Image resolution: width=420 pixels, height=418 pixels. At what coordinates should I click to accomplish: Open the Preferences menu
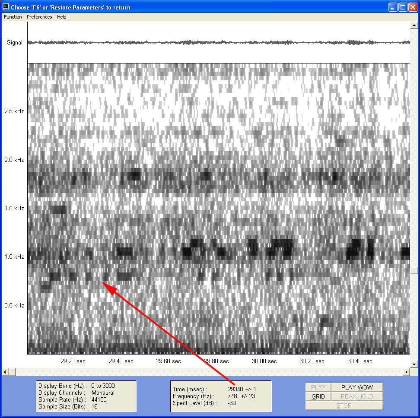click(39, 17)
